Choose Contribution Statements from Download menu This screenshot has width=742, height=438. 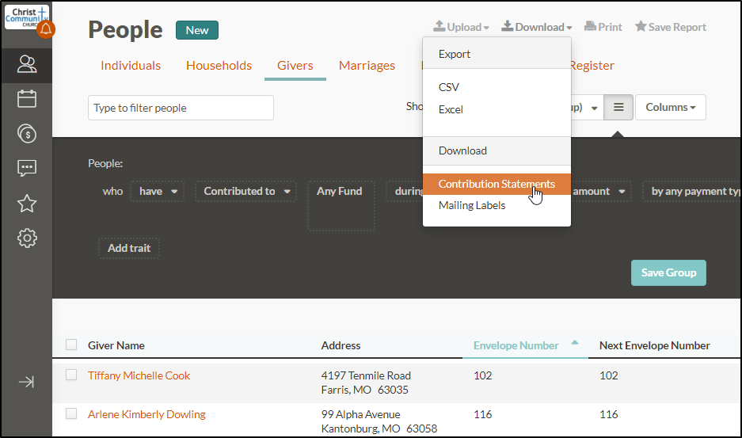[x=497, y=184]
